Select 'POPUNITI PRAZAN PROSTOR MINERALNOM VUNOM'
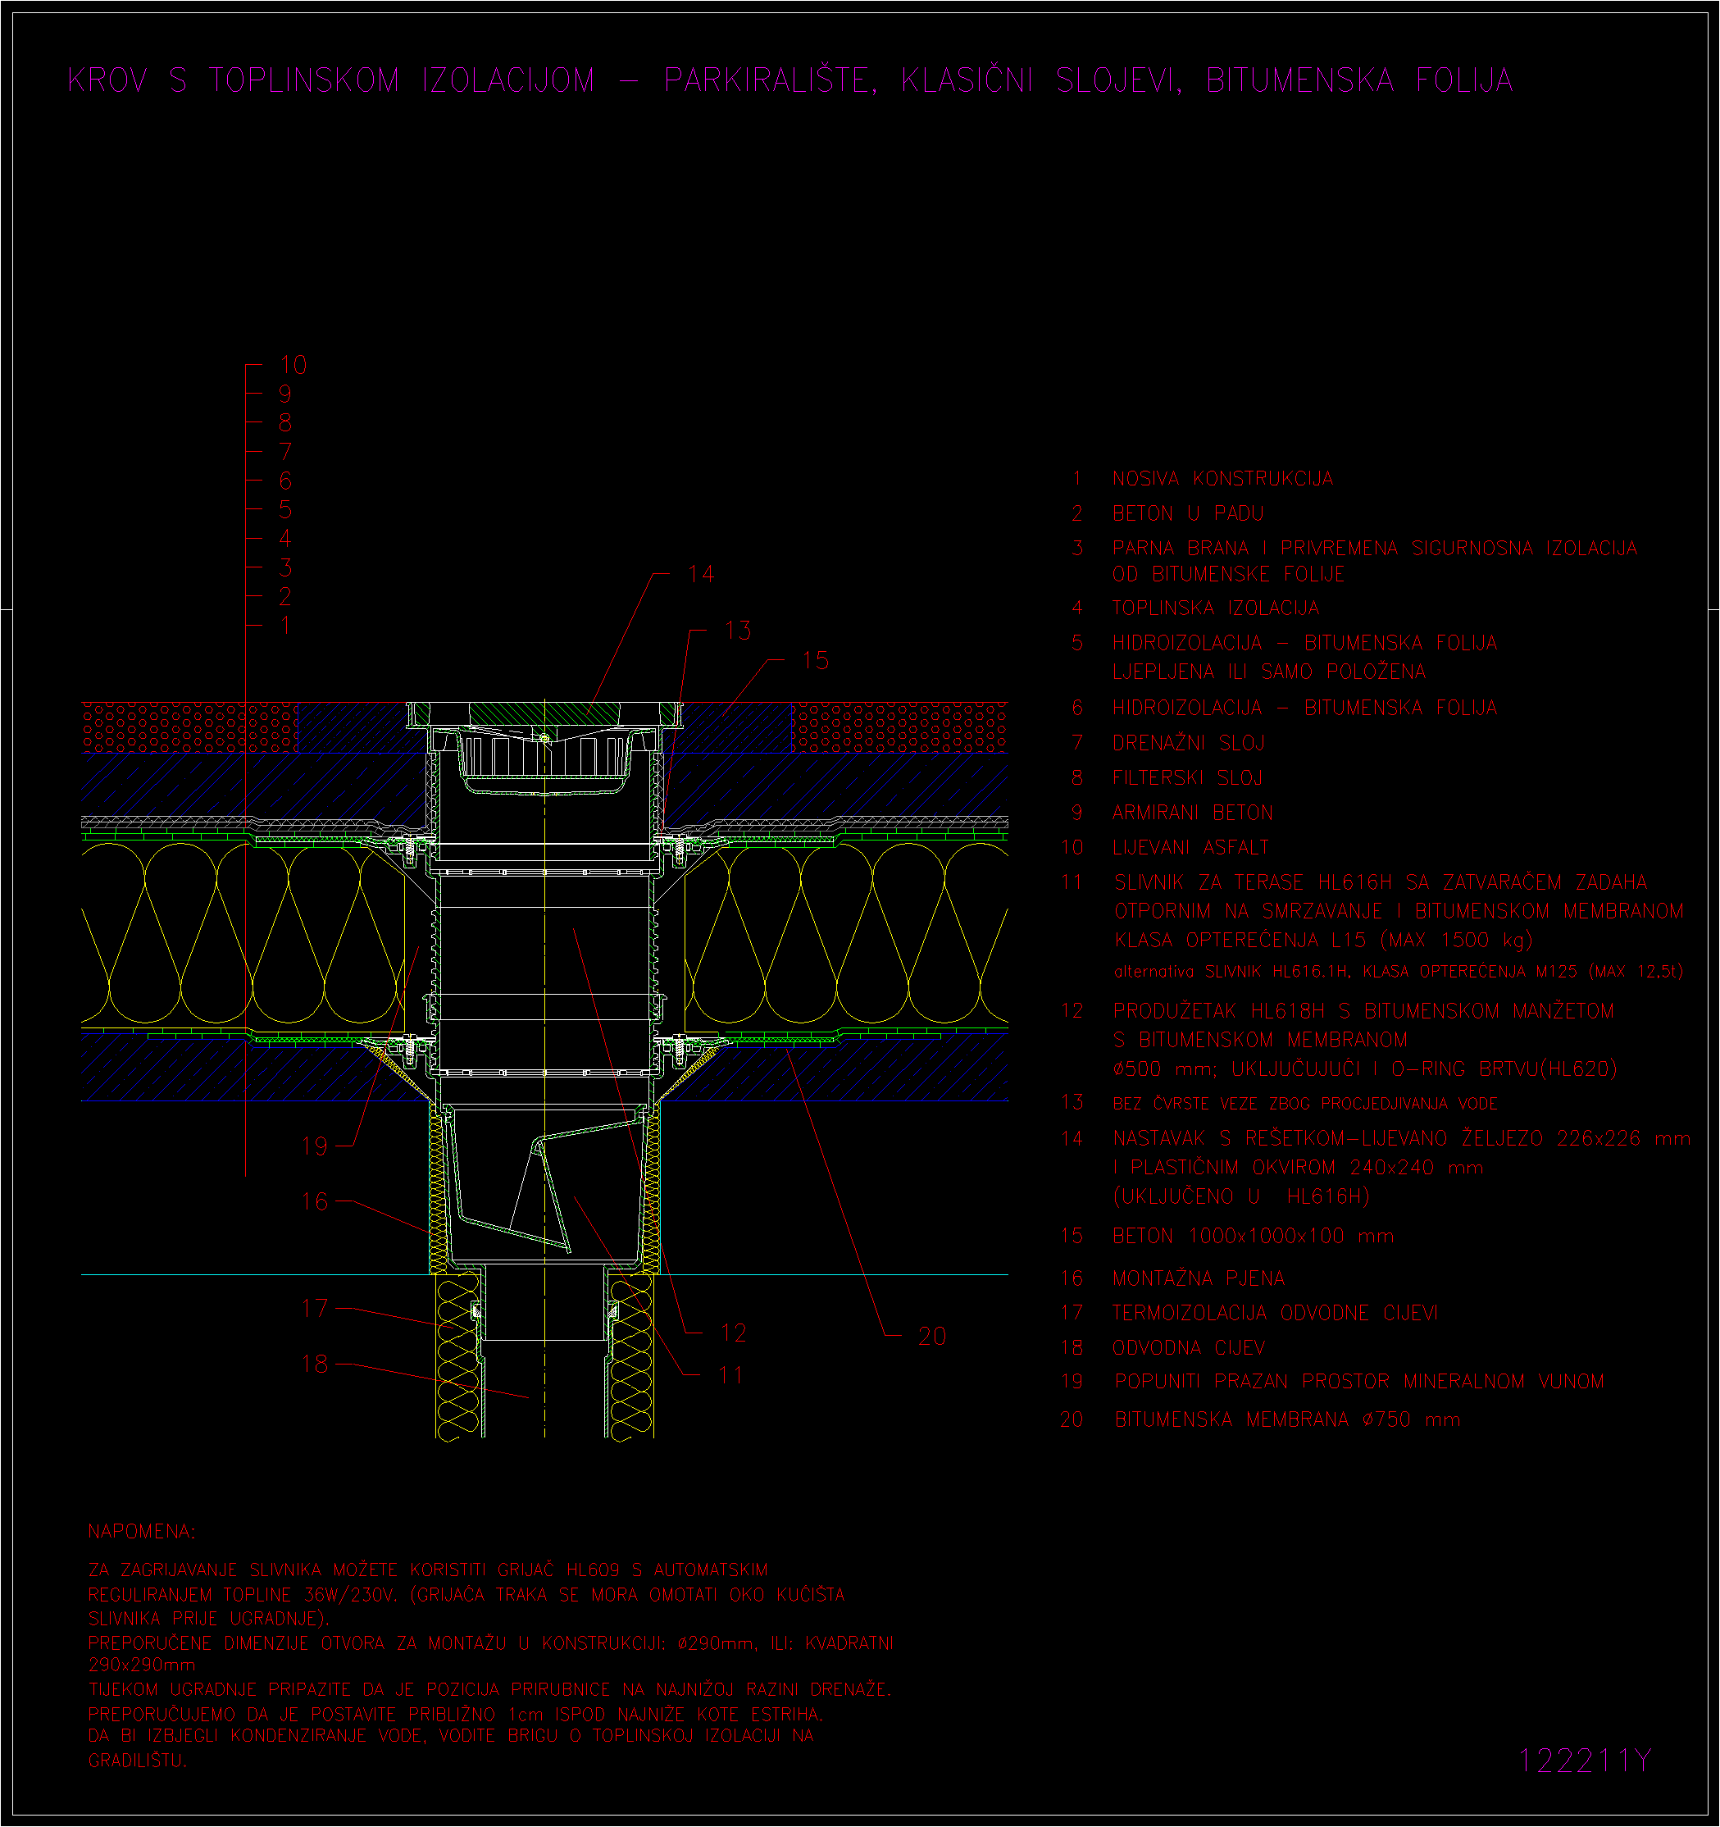The image size is (1720, 1827). (1359, 1383)
